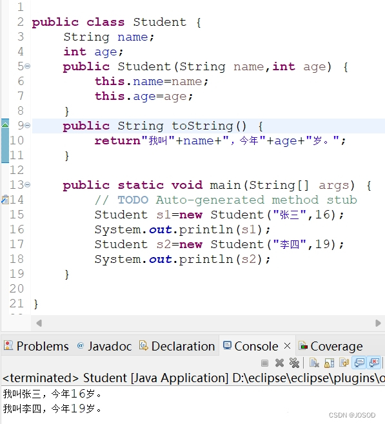Click 'System.out.println(s1);' on line 16
This screenshot has height=424, width=385.
coord(183,230)
